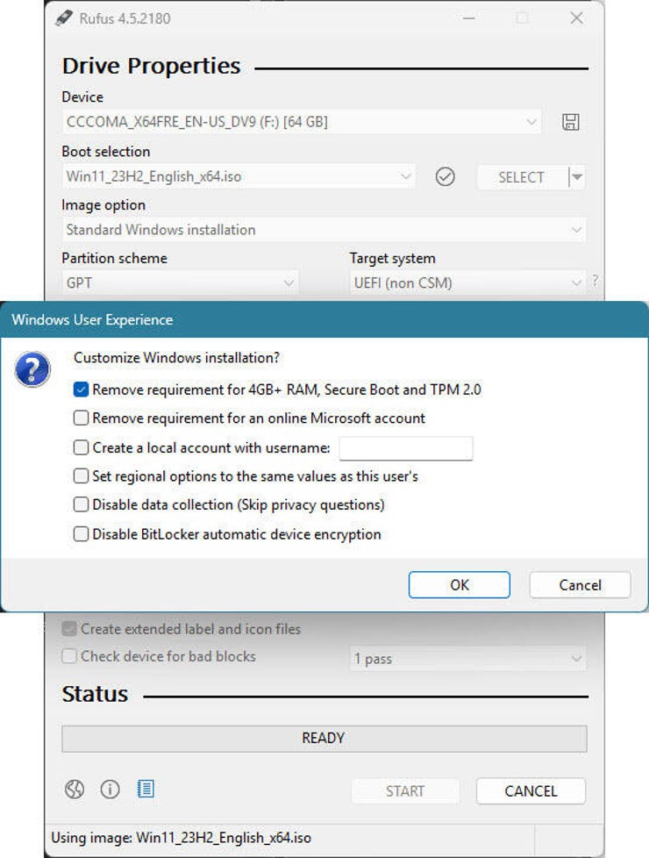Open the Partition scheme GPT dropdown
This screenshot has width=649, height=858.
(x=180, y=283)
